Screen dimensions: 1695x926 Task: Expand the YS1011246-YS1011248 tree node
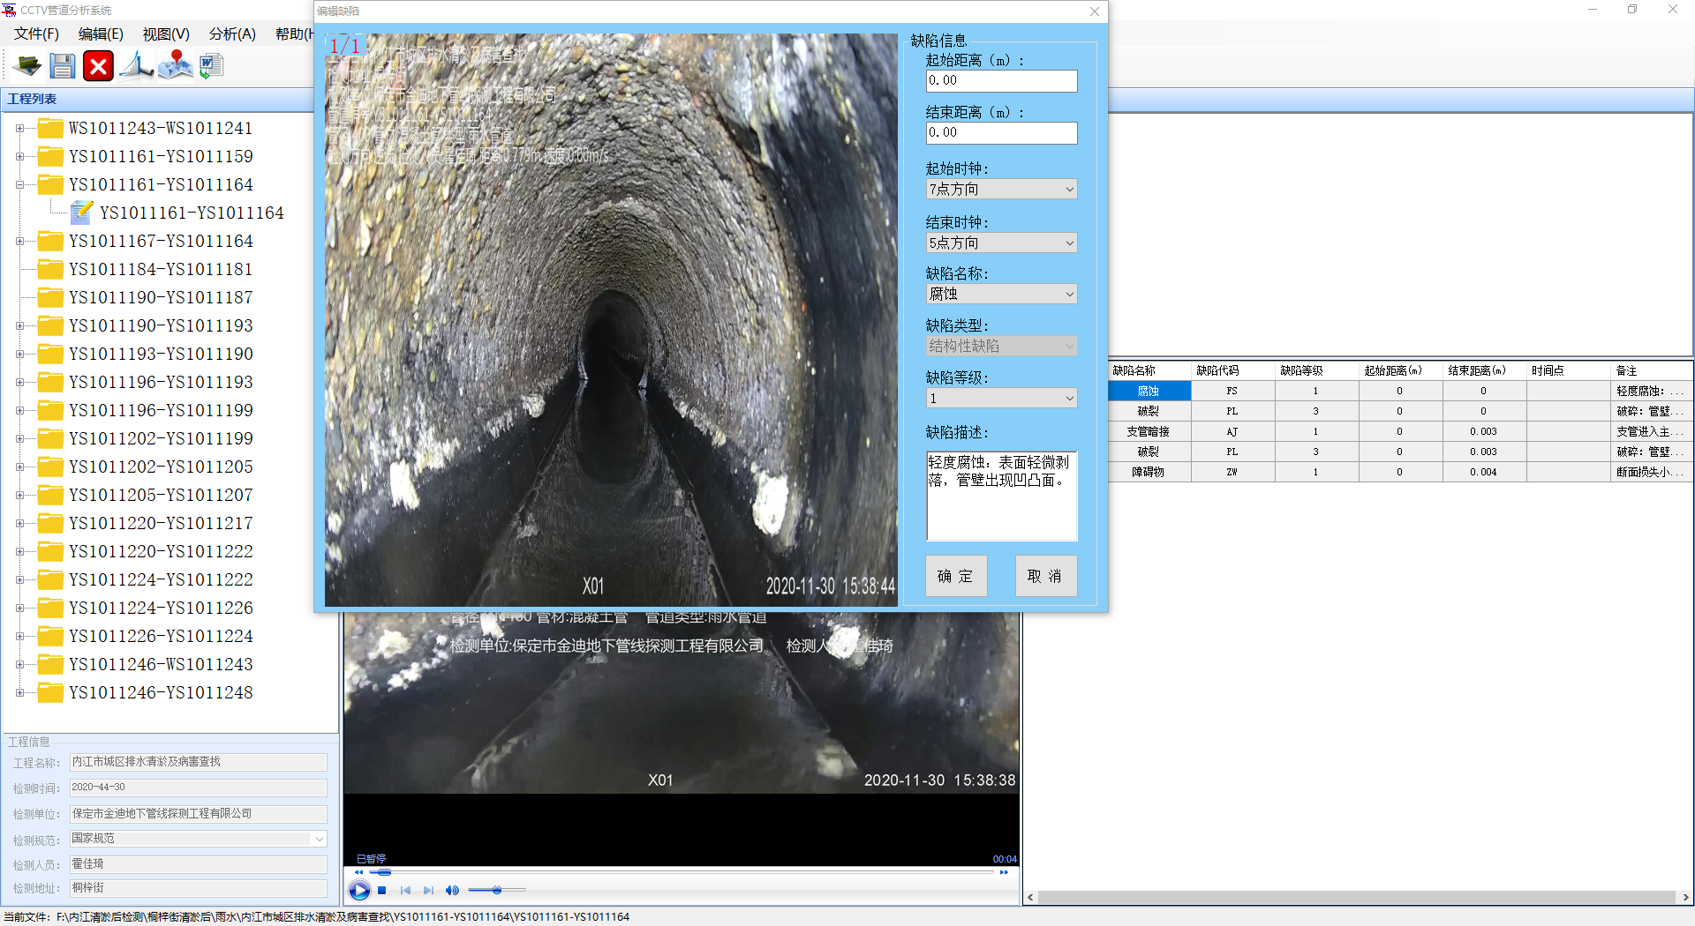point(19,692)
